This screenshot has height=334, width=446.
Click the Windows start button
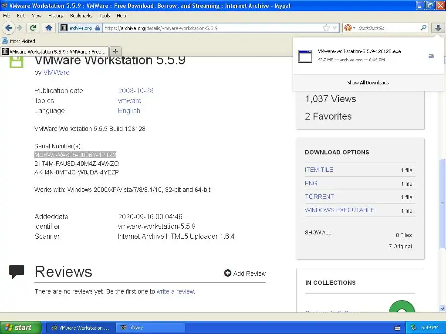pyautogui.click(x=20, y=327)
